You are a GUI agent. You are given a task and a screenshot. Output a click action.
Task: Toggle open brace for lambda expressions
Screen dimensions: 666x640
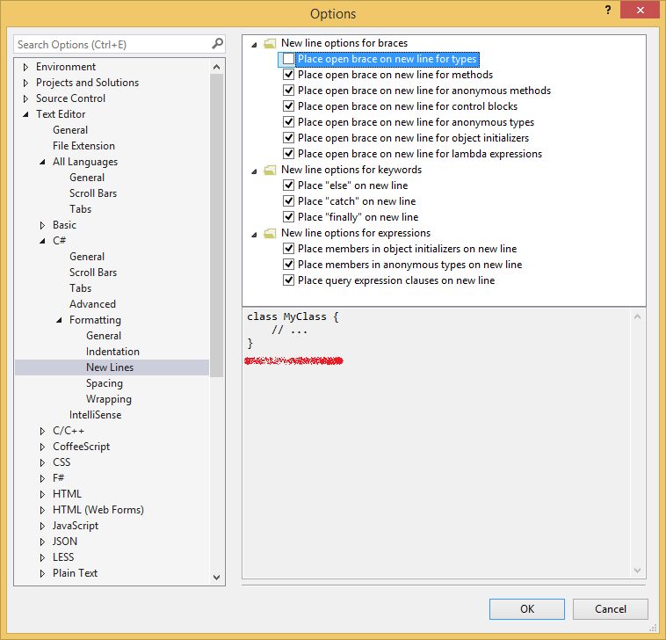(x=288, y=154)
